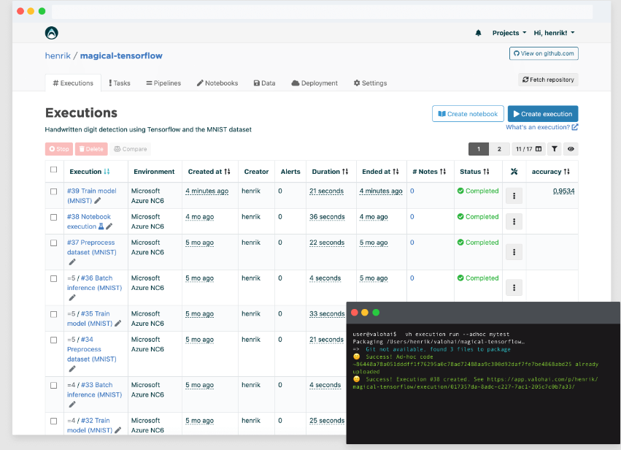
Task: Click the pencil icon under #33 Batch inference
Action: [72, 405]
